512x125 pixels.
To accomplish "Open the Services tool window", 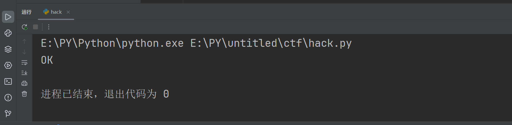I will [x=8, y=65].
